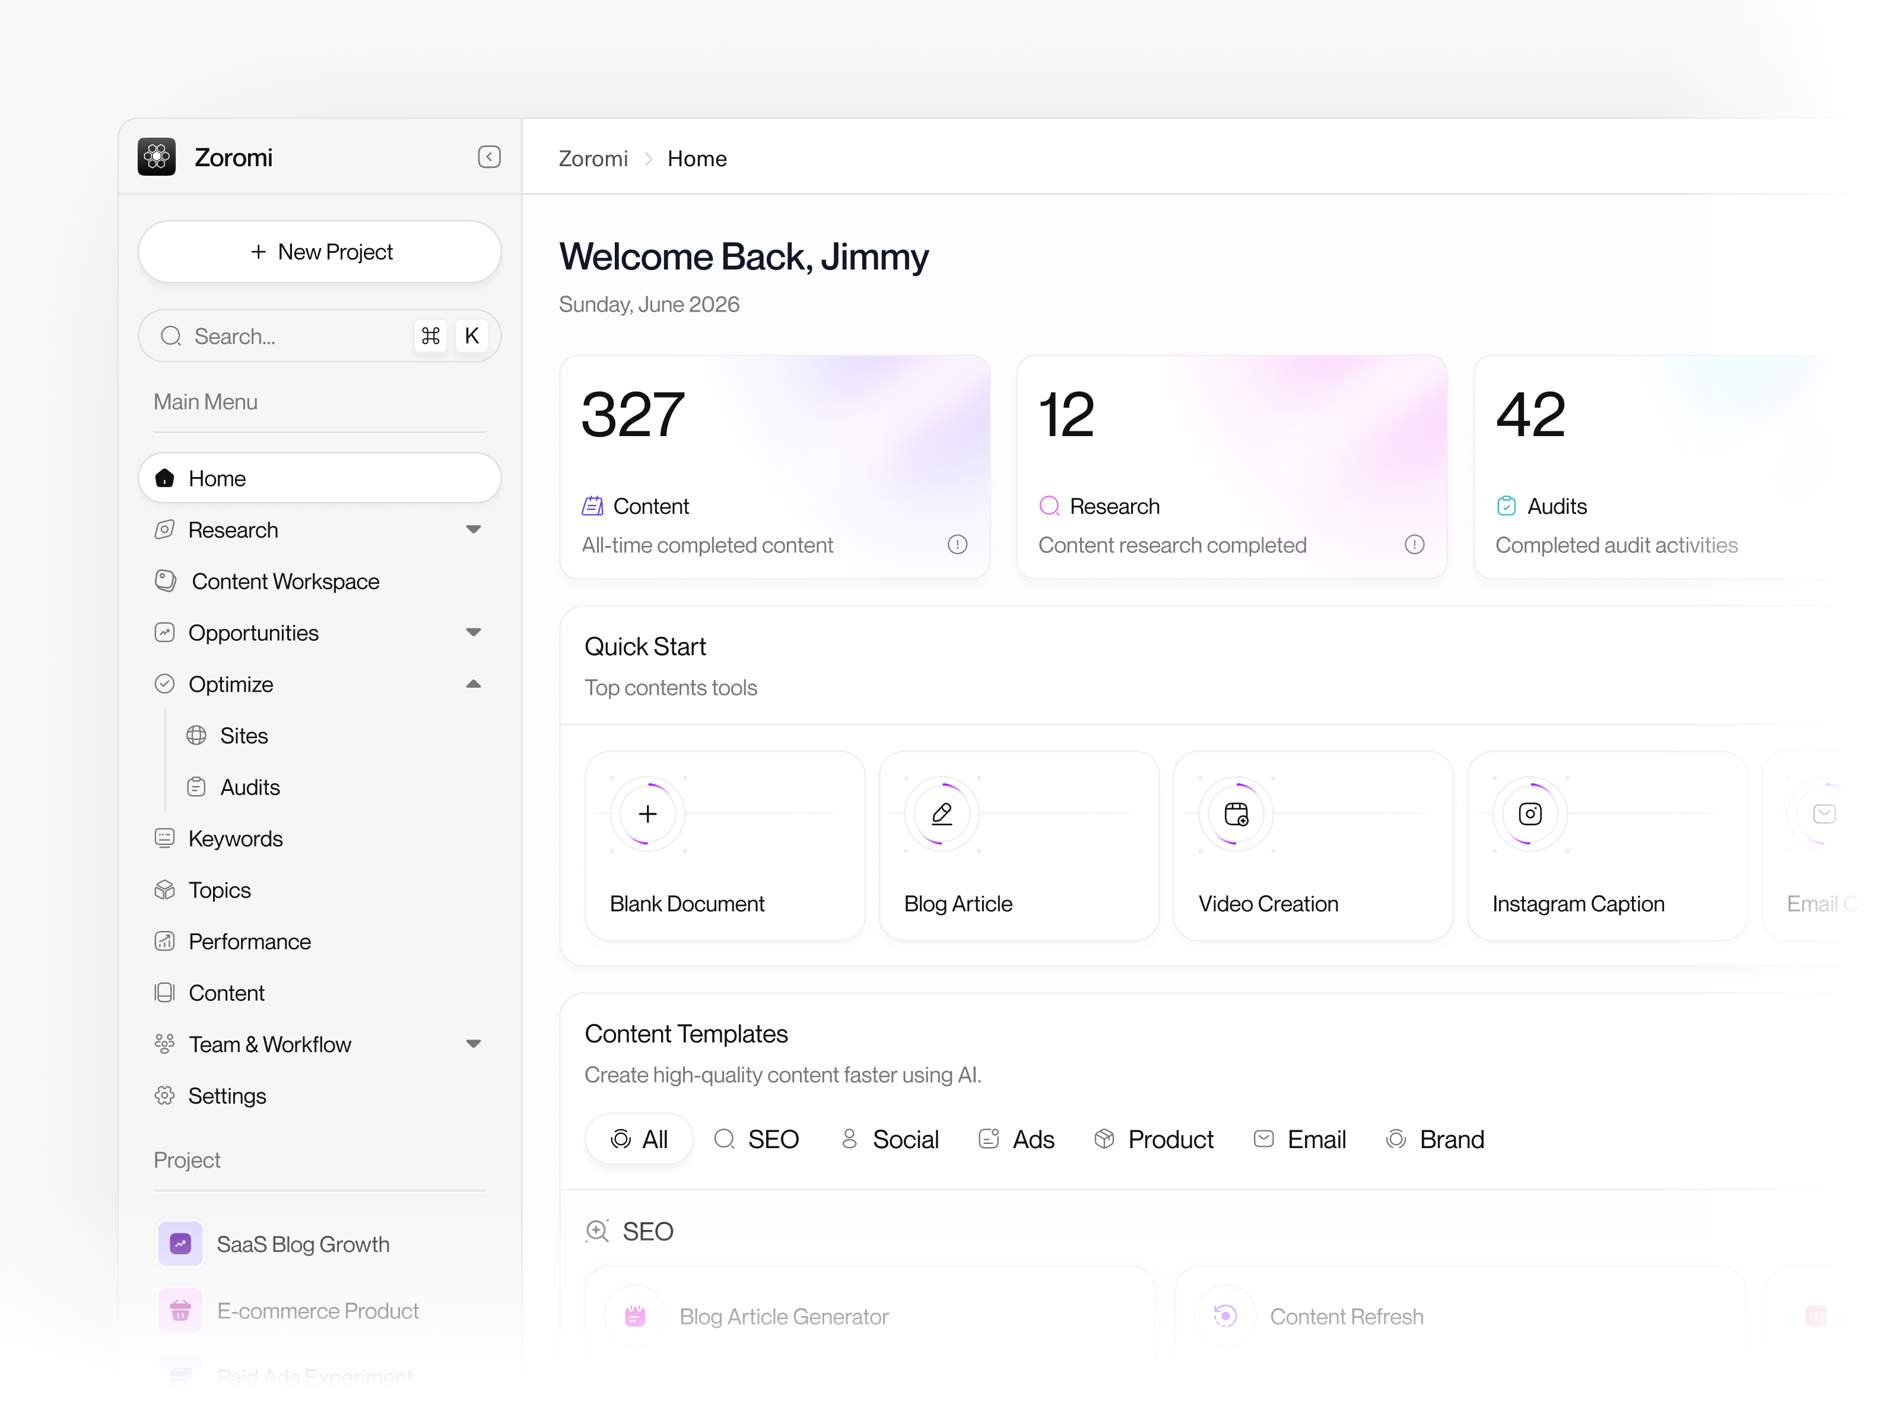Launch the Video Creation tool
Image resolution: width=1899 pixels, height=1424 pixels.
1311,846
